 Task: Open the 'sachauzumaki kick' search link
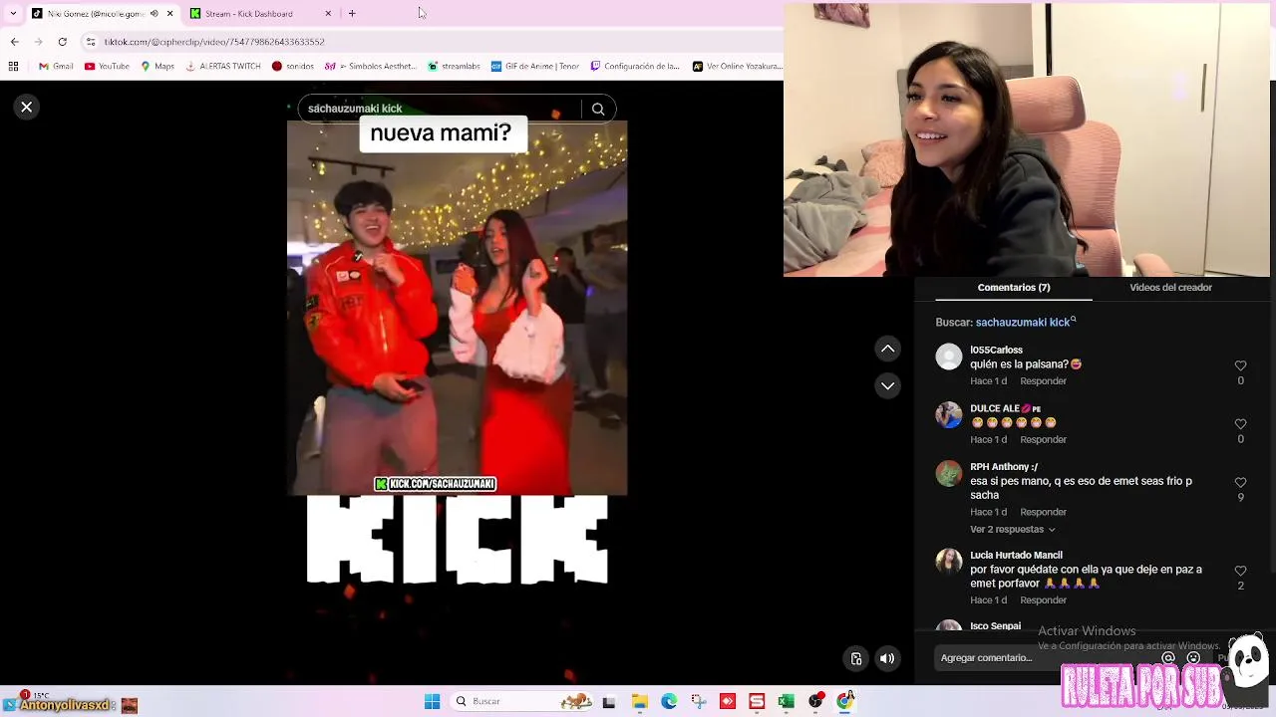(x=1024, y=323)
